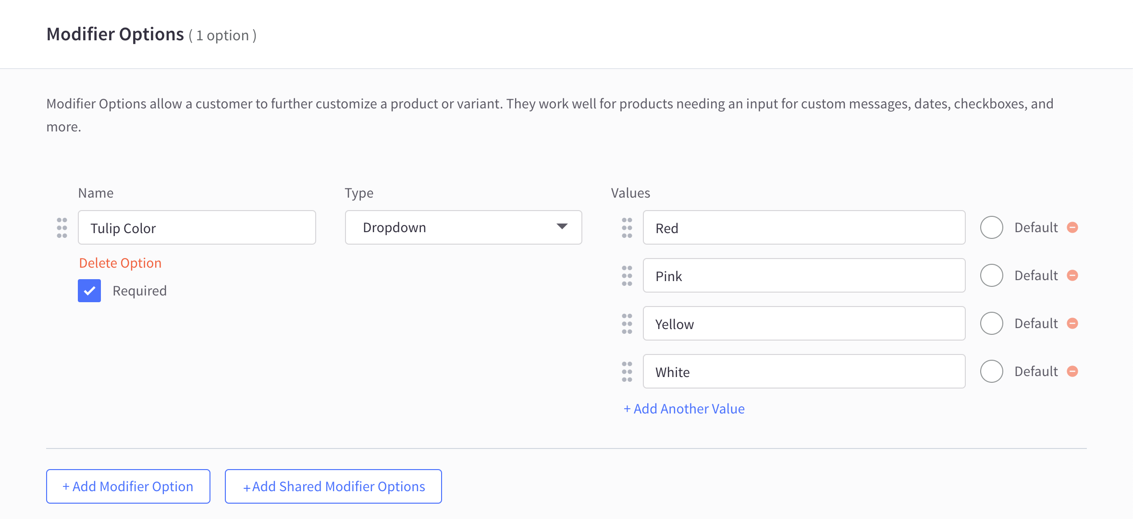The width and height of the screenshot is (1133, 519).
Task: Click + Add Modifier Option button
Action: pyautogui.click(x=128, y=486)
